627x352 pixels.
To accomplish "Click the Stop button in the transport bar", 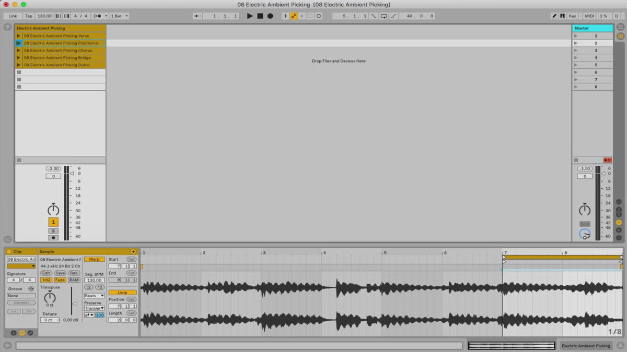I will point(260,16).
